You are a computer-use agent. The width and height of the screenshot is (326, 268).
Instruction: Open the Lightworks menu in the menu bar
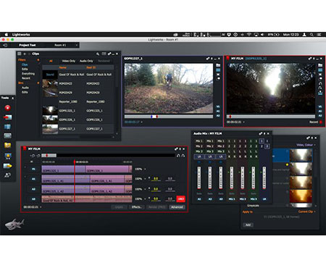21,35
